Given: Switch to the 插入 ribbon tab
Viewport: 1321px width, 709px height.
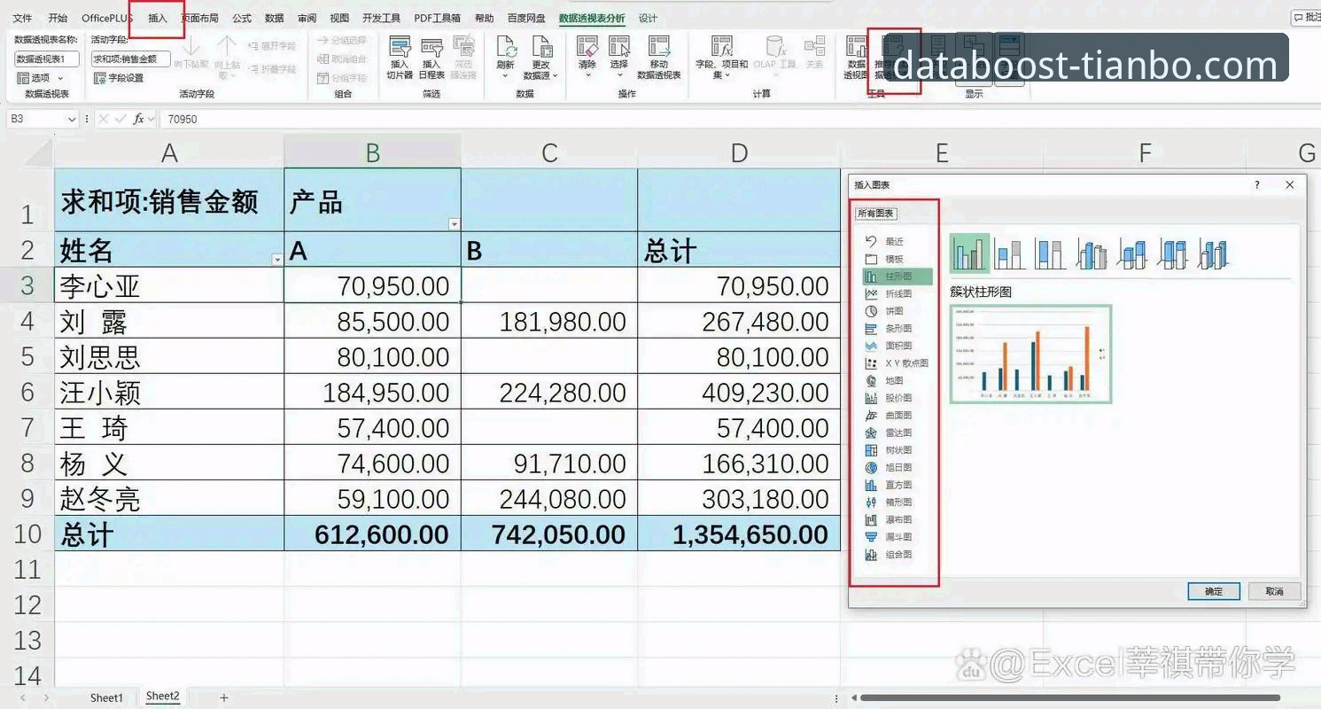Looking at the screenshot, I should coord(158,18).
